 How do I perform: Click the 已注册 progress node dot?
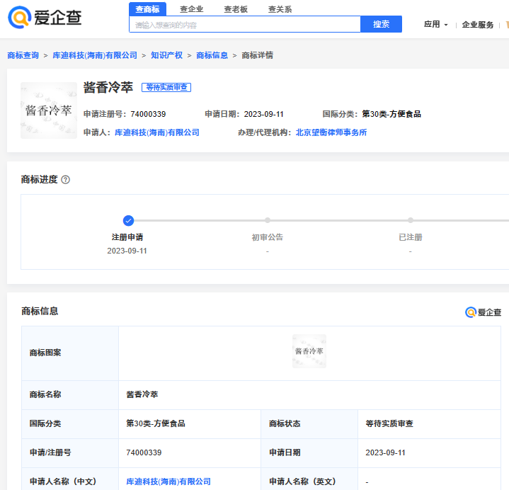pos(411,220)
